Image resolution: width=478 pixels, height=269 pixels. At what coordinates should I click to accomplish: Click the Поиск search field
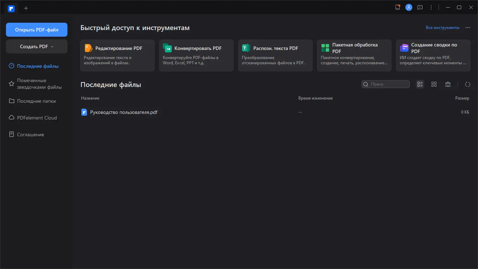[x=389, y=84]
